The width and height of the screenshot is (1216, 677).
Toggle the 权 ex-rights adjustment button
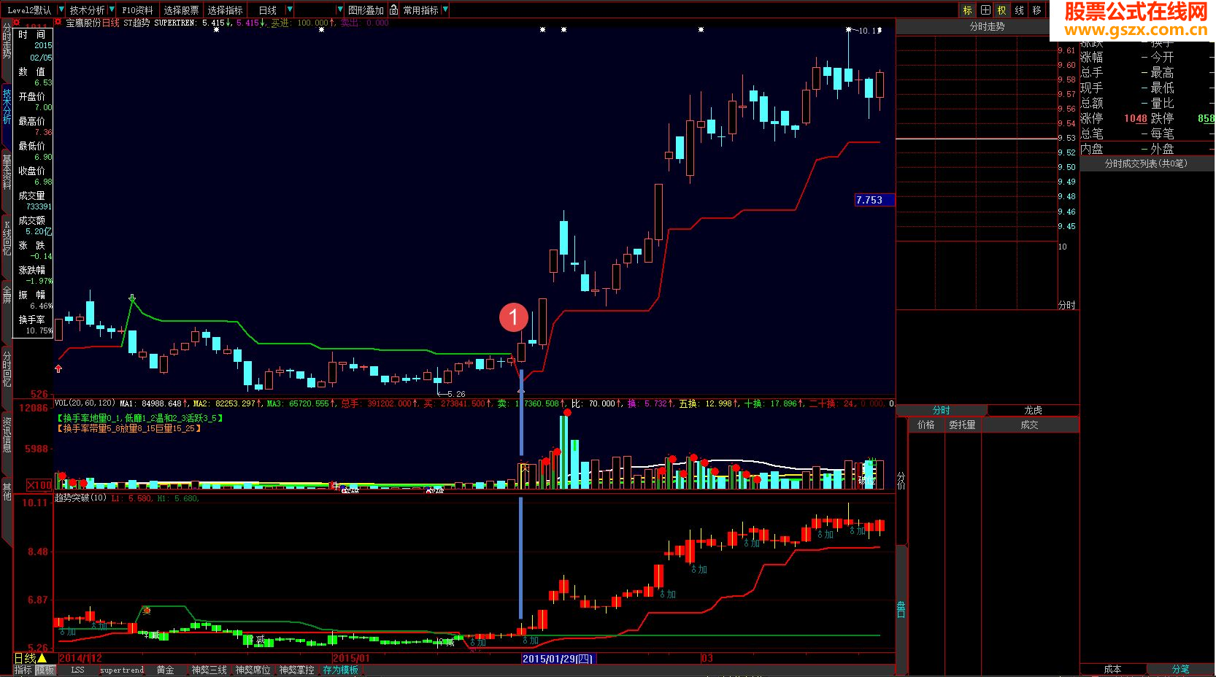(1002, 10)
